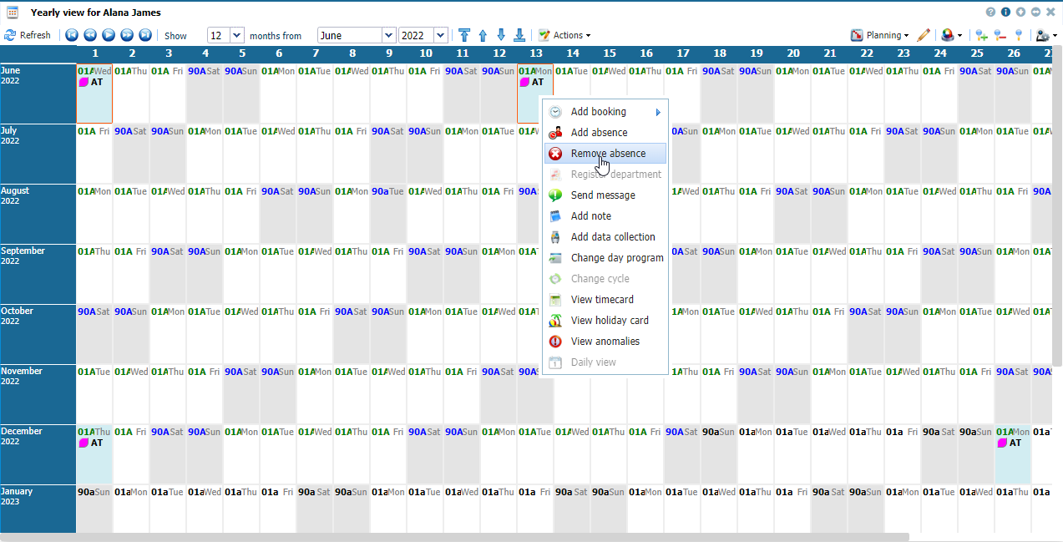Screen dimensions: 1063x542
Task: Select the pencil edit tool
Action: [x=923, y=35]
